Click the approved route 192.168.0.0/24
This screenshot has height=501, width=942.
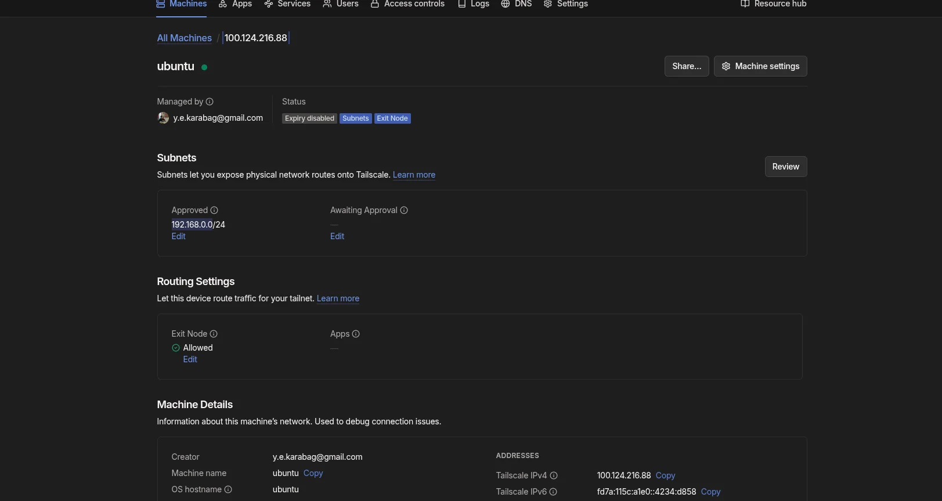coord(198,225)
